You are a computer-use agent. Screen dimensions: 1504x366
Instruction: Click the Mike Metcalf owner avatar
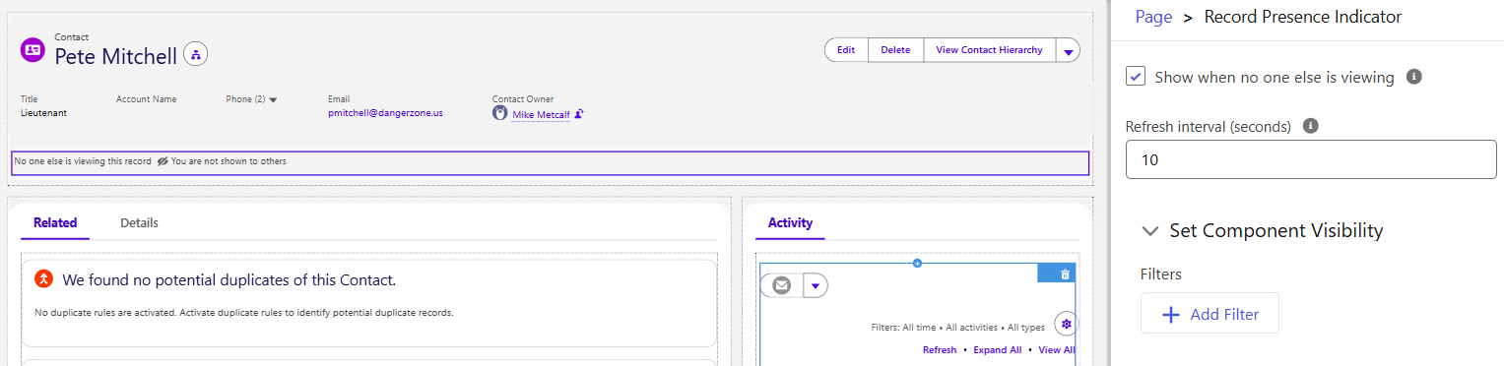(500, 114)
